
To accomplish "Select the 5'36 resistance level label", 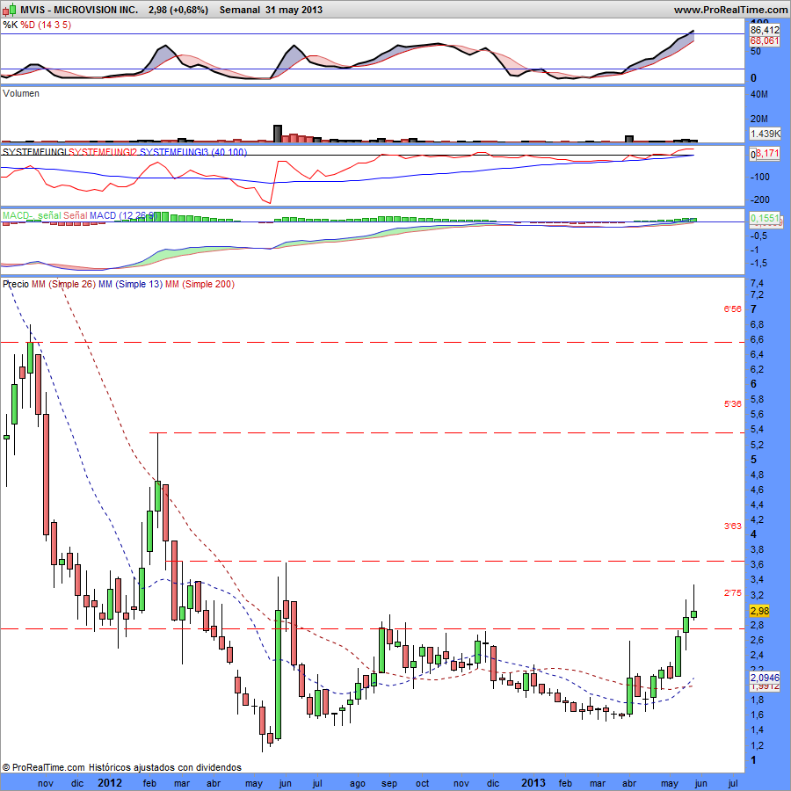I will (x=732, y=404).
